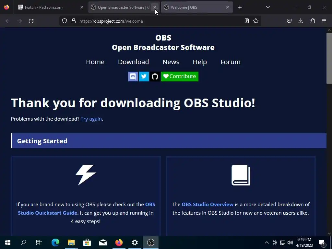
Task: Open the OBS Studio Overview link
Action: coord(207,204)
